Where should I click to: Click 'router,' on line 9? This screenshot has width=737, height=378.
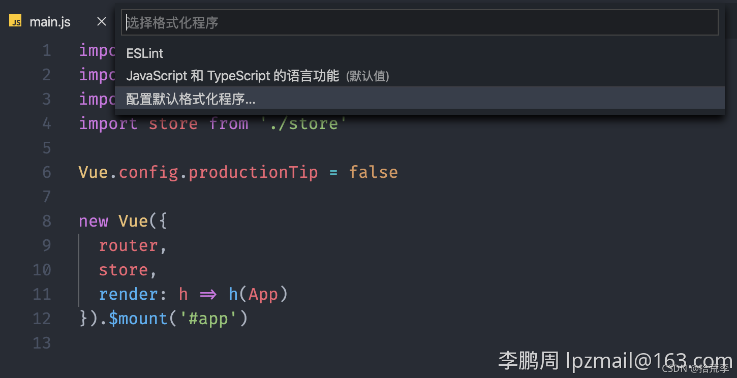133,245
